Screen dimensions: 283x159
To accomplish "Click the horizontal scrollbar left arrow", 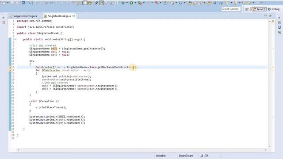I will (18, 150).
